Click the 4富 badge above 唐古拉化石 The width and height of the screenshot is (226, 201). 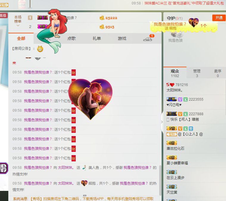click(x=172, y=143)
